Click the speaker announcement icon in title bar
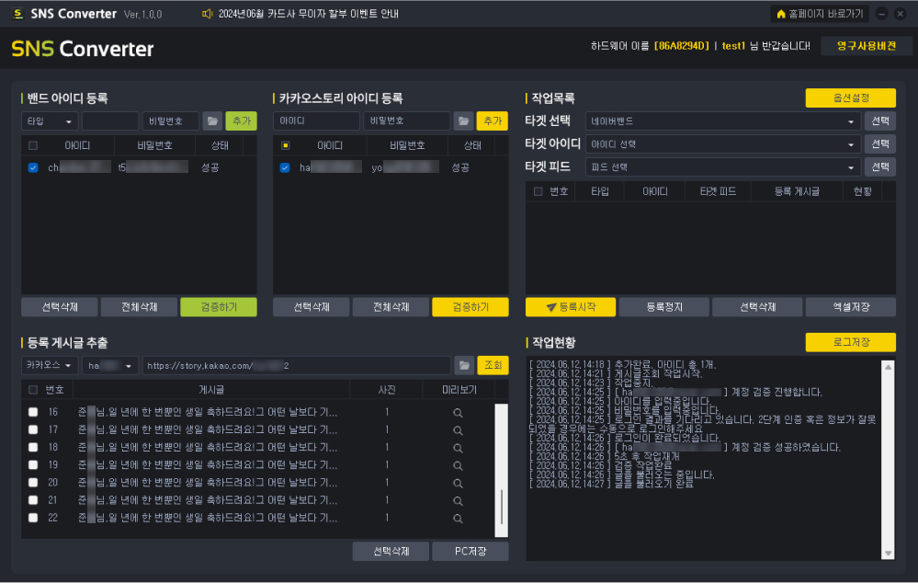918x583 pixels. [x=207, y=14]
